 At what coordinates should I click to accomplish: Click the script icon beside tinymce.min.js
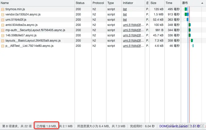click(3, 9)
